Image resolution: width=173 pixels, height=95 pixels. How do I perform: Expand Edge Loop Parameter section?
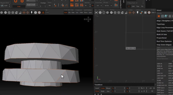coord(165,27)
